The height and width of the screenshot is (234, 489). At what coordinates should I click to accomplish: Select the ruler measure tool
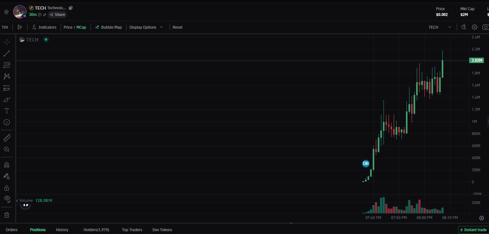pos(7,138)
